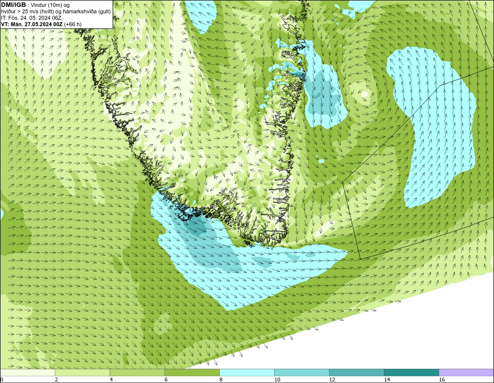494x383 pixels.
Task: Click the 12–14 m/s teal legend swatch
Action: (x=356, y=373)
